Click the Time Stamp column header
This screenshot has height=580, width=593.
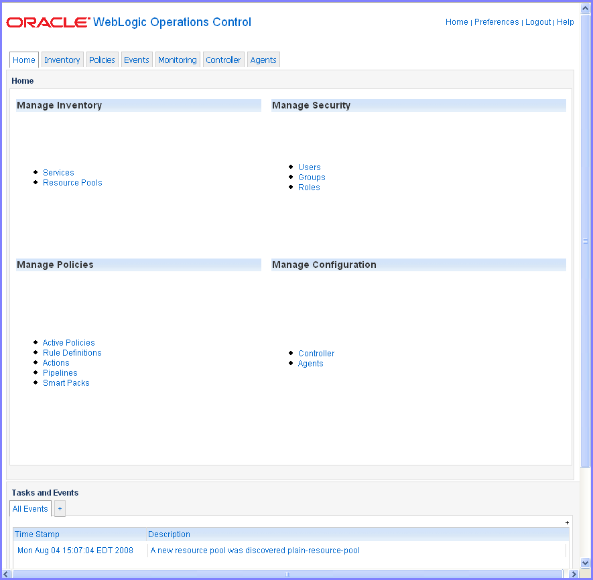coord(80,534)
